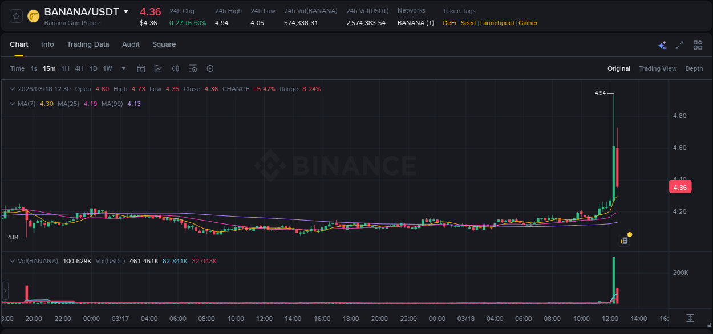Viewport: 713px width, 334px height.
Task: Expand chart to fullscreen with diagonal arrows icon
Action: 679,44
